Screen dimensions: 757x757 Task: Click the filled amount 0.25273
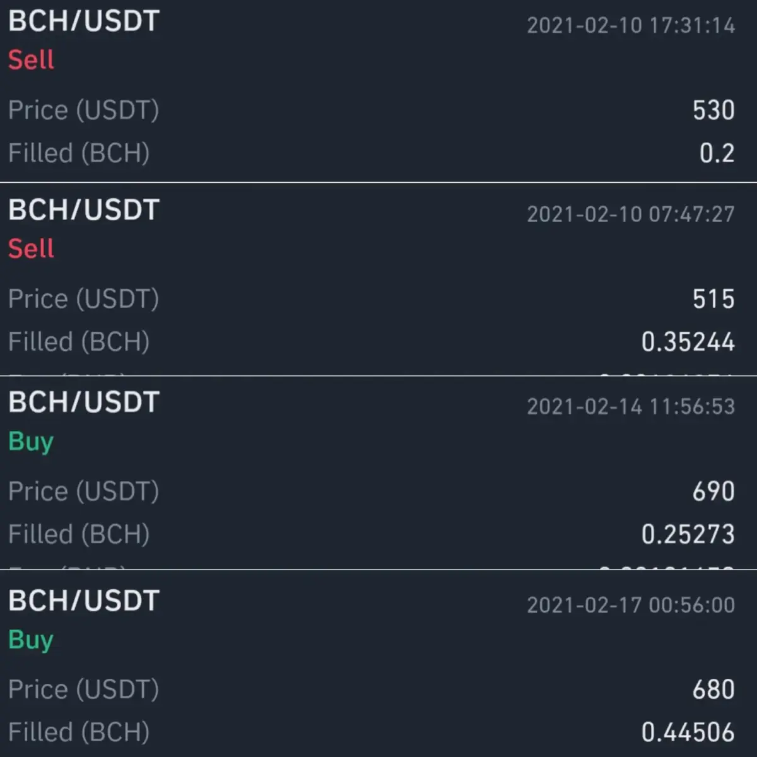coord(688,534)
